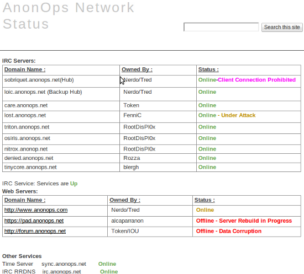Click the Server Rebuild in Progress status

pyautogui.click(x=255, y=221)
